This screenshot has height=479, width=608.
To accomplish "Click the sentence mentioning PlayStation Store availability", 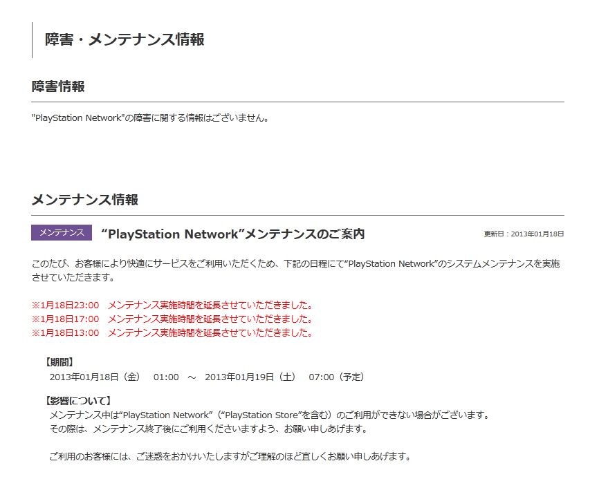I will 270,415.
